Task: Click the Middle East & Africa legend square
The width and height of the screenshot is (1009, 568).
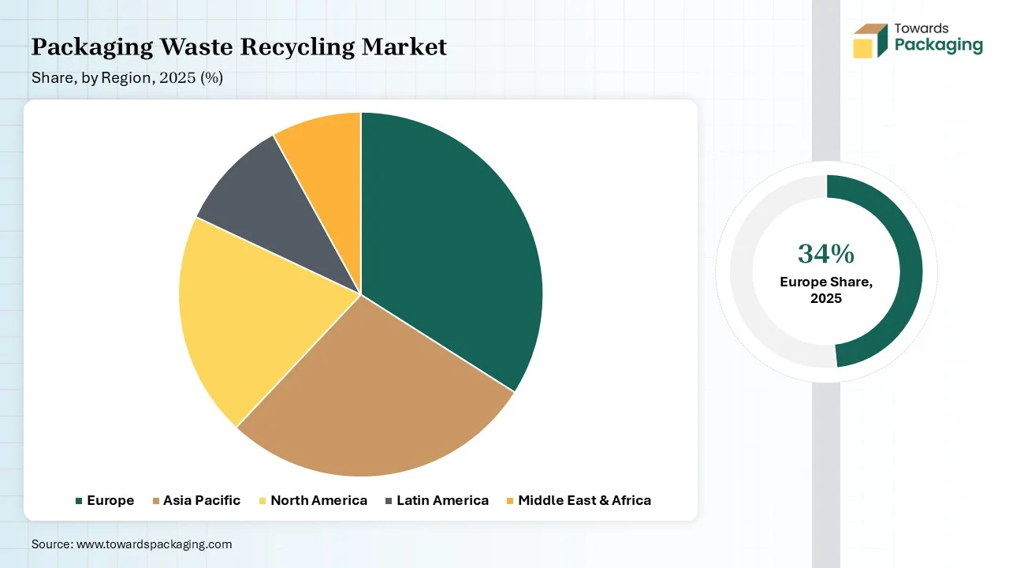Action: pyautogui.click(x=510, y=501)
